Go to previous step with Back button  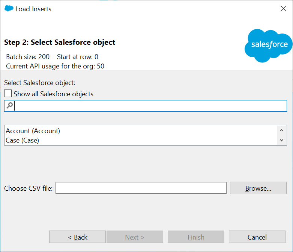[77, 237]
